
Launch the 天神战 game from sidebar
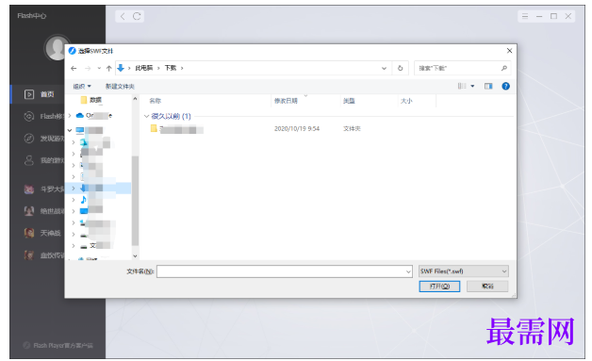[x=42, y=233]
